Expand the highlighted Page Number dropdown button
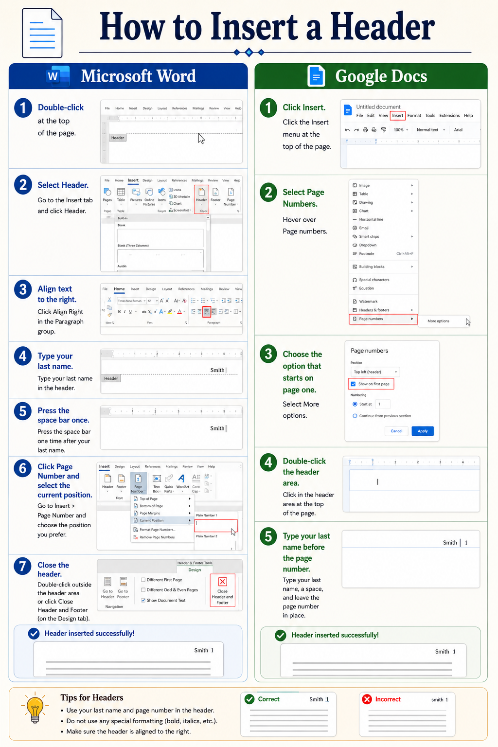498x747 pixels. tap(138, 483)
